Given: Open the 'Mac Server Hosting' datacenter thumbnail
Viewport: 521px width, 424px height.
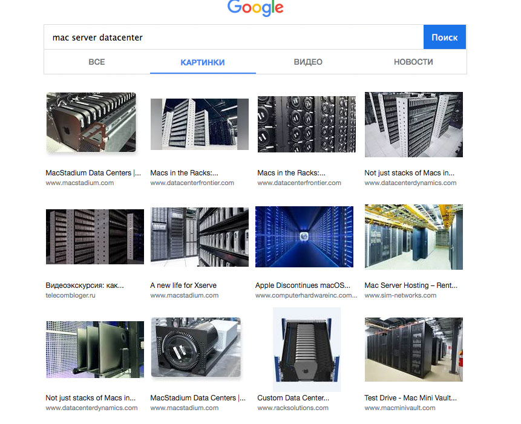Looking at the screenshot, I should 414,236.
